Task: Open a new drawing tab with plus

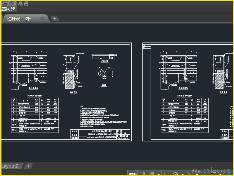Action: (55, 19)
